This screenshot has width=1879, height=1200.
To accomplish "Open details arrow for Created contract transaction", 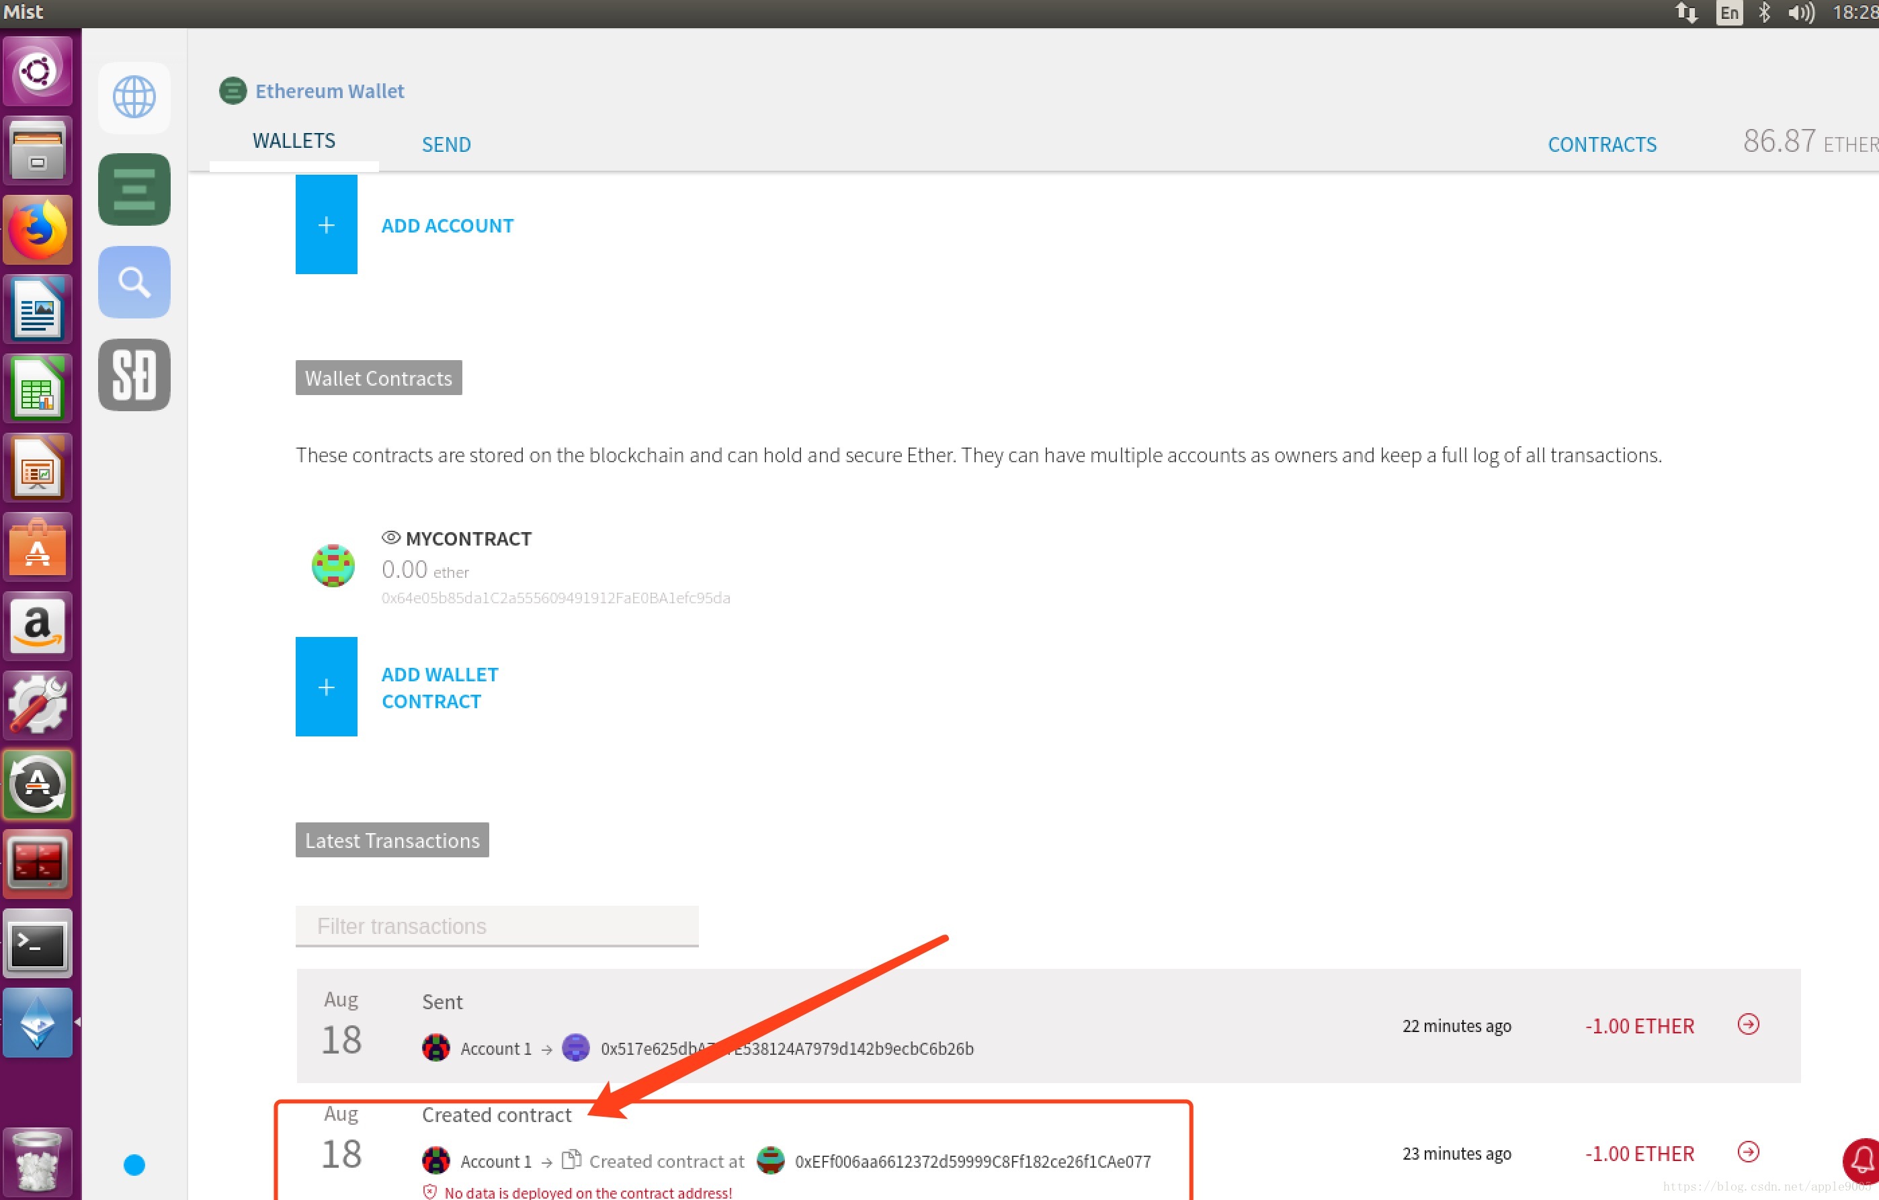I will point(1748,1152).
